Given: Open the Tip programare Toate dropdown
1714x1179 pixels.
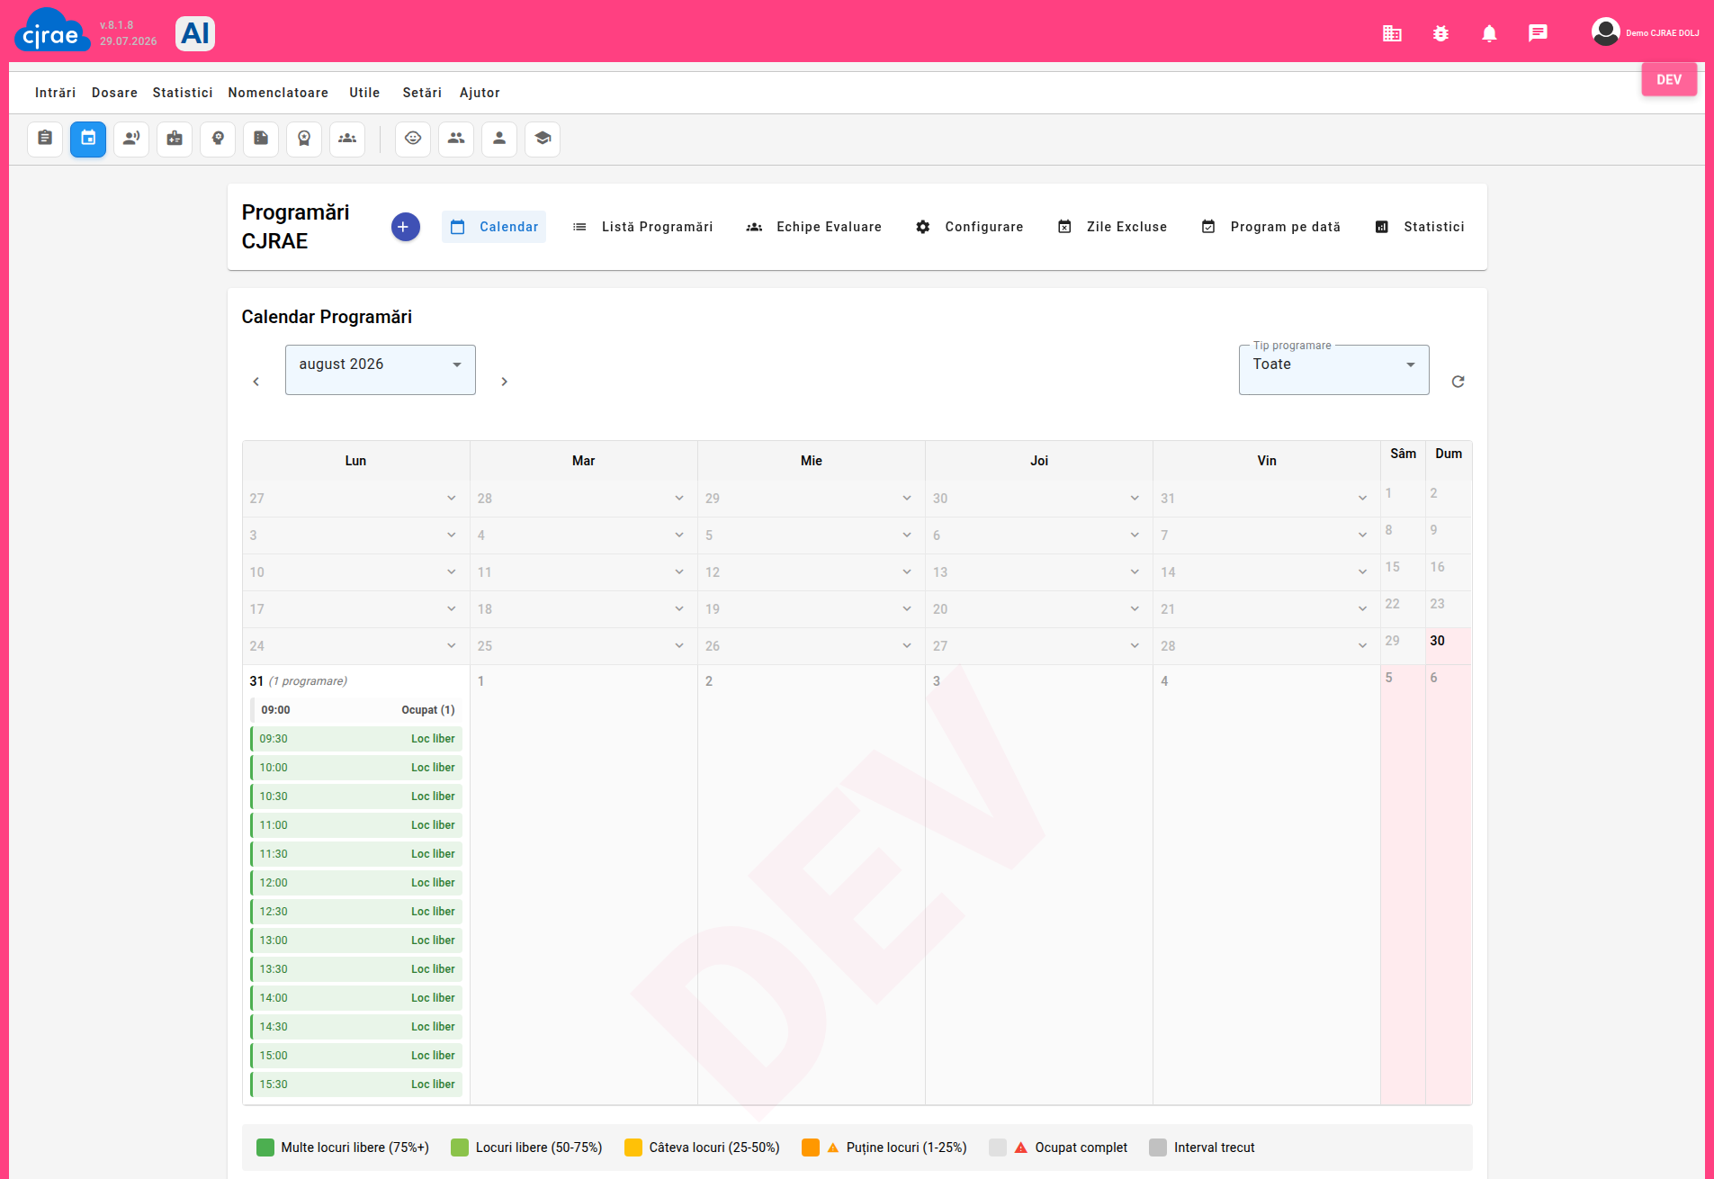Looking at the screenshot, I should 1333,370.
